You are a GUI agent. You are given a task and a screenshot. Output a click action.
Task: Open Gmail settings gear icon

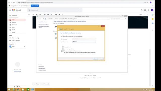(145, 10)
